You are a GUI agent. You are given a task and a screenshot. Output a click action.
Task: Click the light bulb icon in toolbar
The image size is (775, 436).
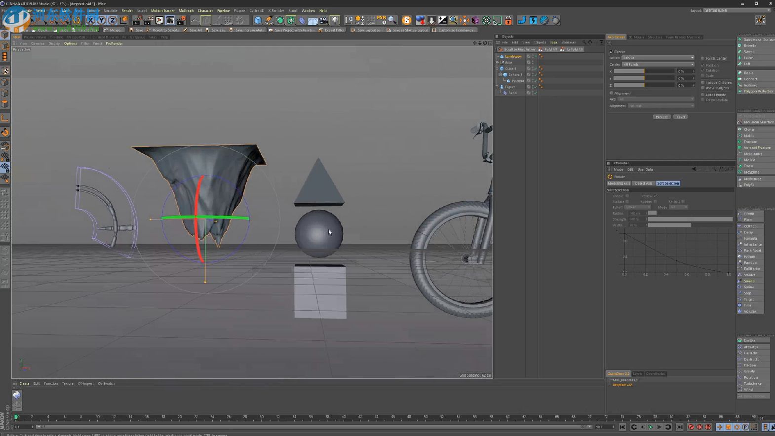coord(335,20)
